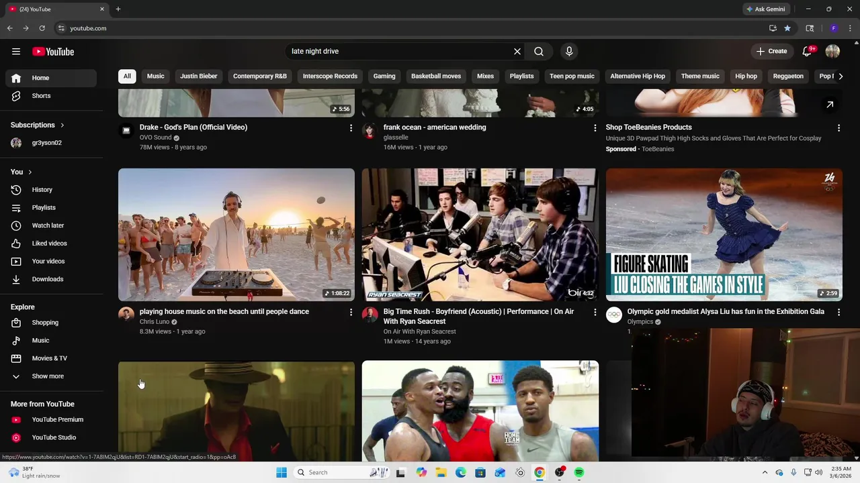The width and height of the screenshot is (860, 483).
Task: Select the Music filter chip
Action: 155,76
